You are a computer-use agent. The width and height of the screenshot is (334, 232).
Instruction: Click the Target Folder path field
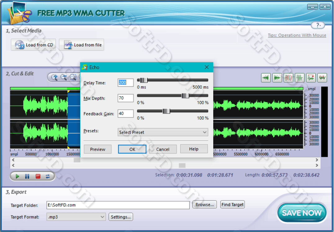(118, 205)
